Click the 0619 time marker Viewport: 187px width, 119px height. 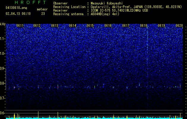(161, 26)
